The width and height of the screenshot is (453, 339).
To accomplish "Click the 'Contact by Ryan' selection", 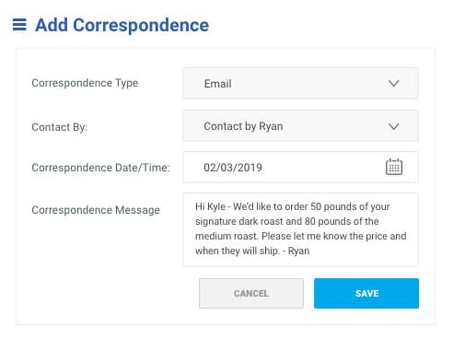I will pos(243,126).
